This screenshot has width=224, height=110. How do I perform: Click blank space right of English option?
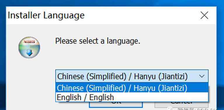pyautogui.click(x=160, y=97)
